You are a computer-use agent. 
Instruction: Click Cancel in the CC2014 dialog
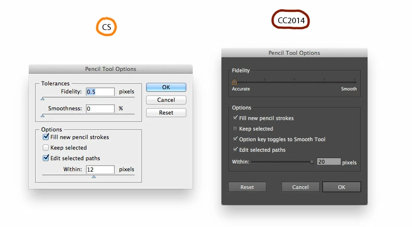click(x=300, y=187)
